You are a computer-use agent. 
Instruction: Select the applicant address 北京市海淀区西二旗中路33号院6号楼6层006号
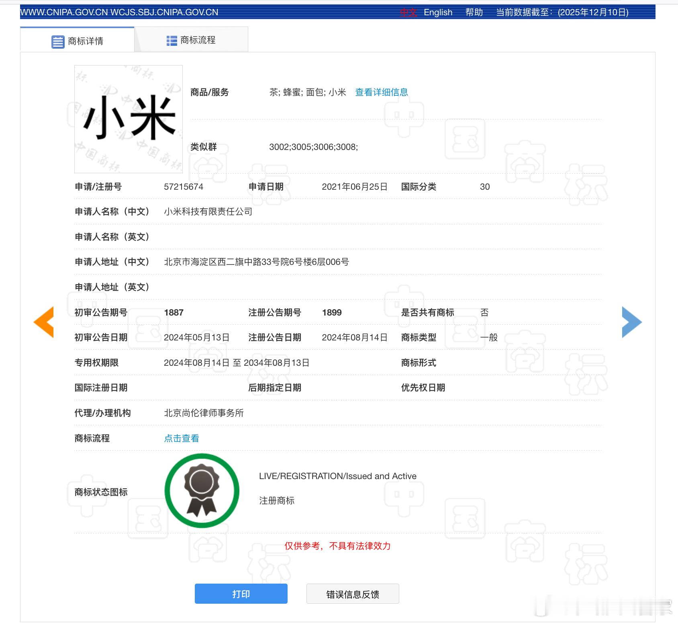coord(256,262)
